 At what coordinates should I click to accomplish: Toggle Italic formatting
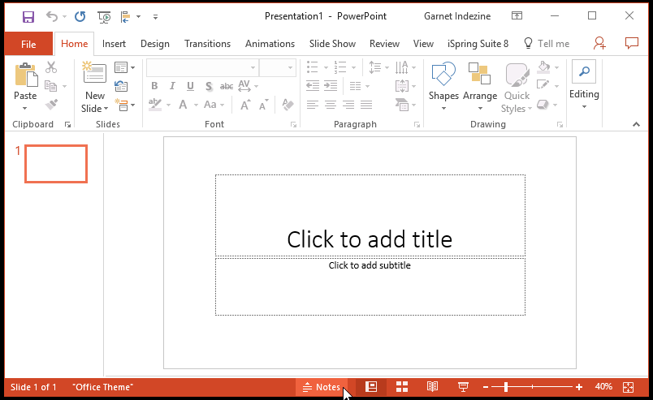point(172,86)
